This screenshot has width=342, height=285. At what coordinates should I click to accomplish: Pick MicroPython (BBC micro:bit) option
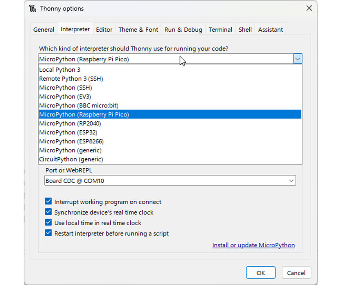coord(170,105)
